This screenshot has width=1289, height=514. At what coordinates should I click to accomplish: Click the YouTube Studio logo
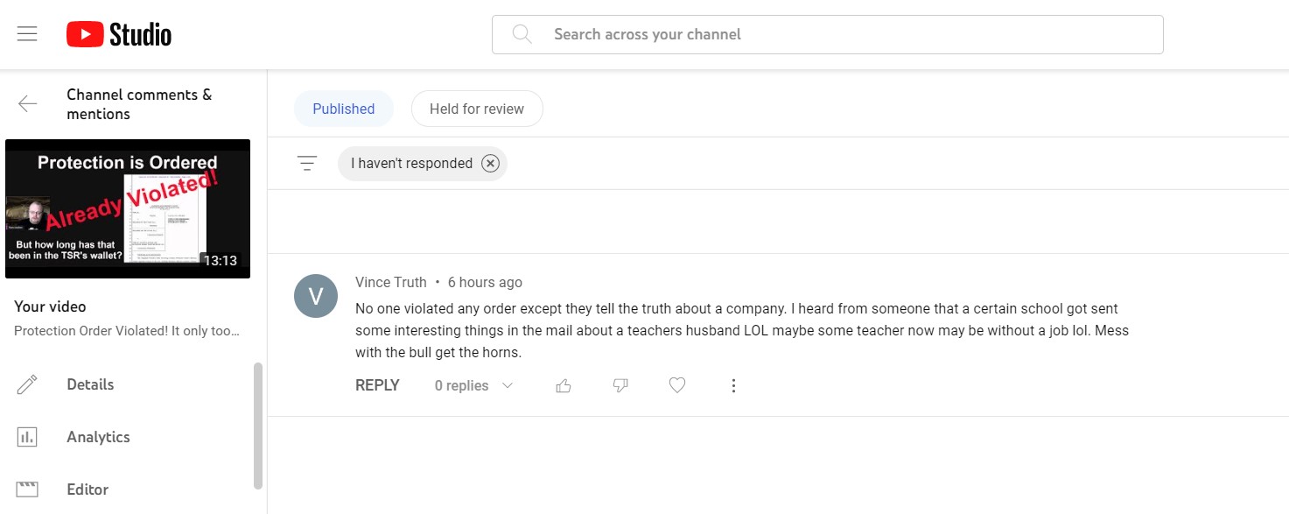point(119,34)
